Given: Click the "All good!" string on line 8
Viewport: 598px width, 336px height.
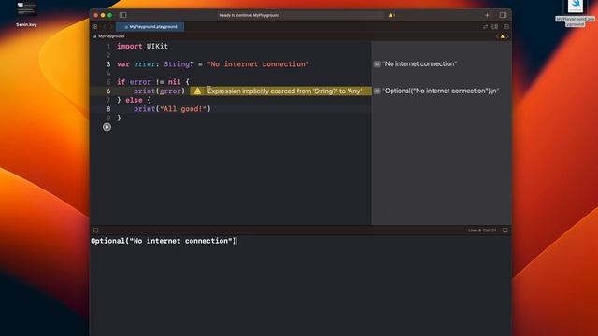Looking at the screenshot, I should click(x=183, y=109).
